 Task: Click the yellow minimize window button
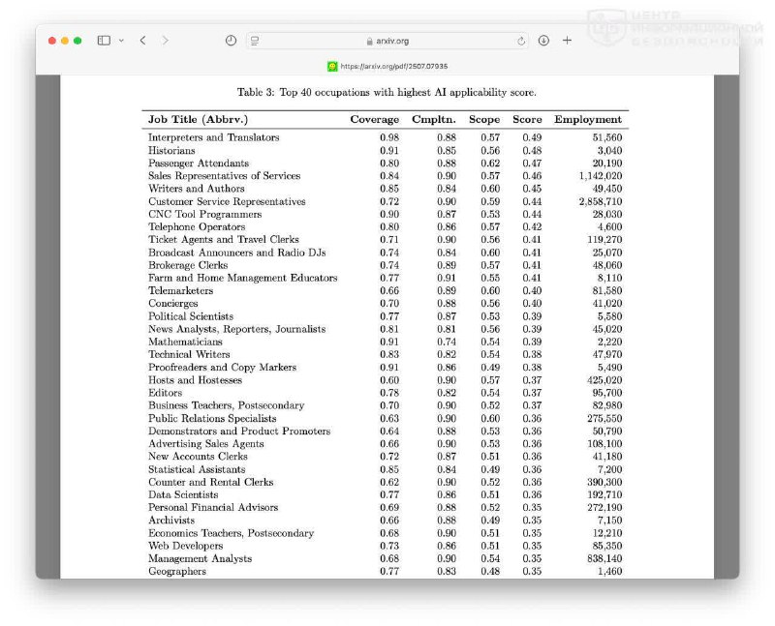[65, 41]
